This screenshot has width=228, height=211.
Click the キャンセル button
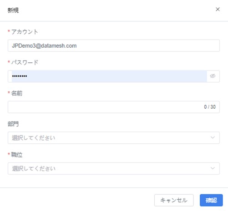[174, 200]
